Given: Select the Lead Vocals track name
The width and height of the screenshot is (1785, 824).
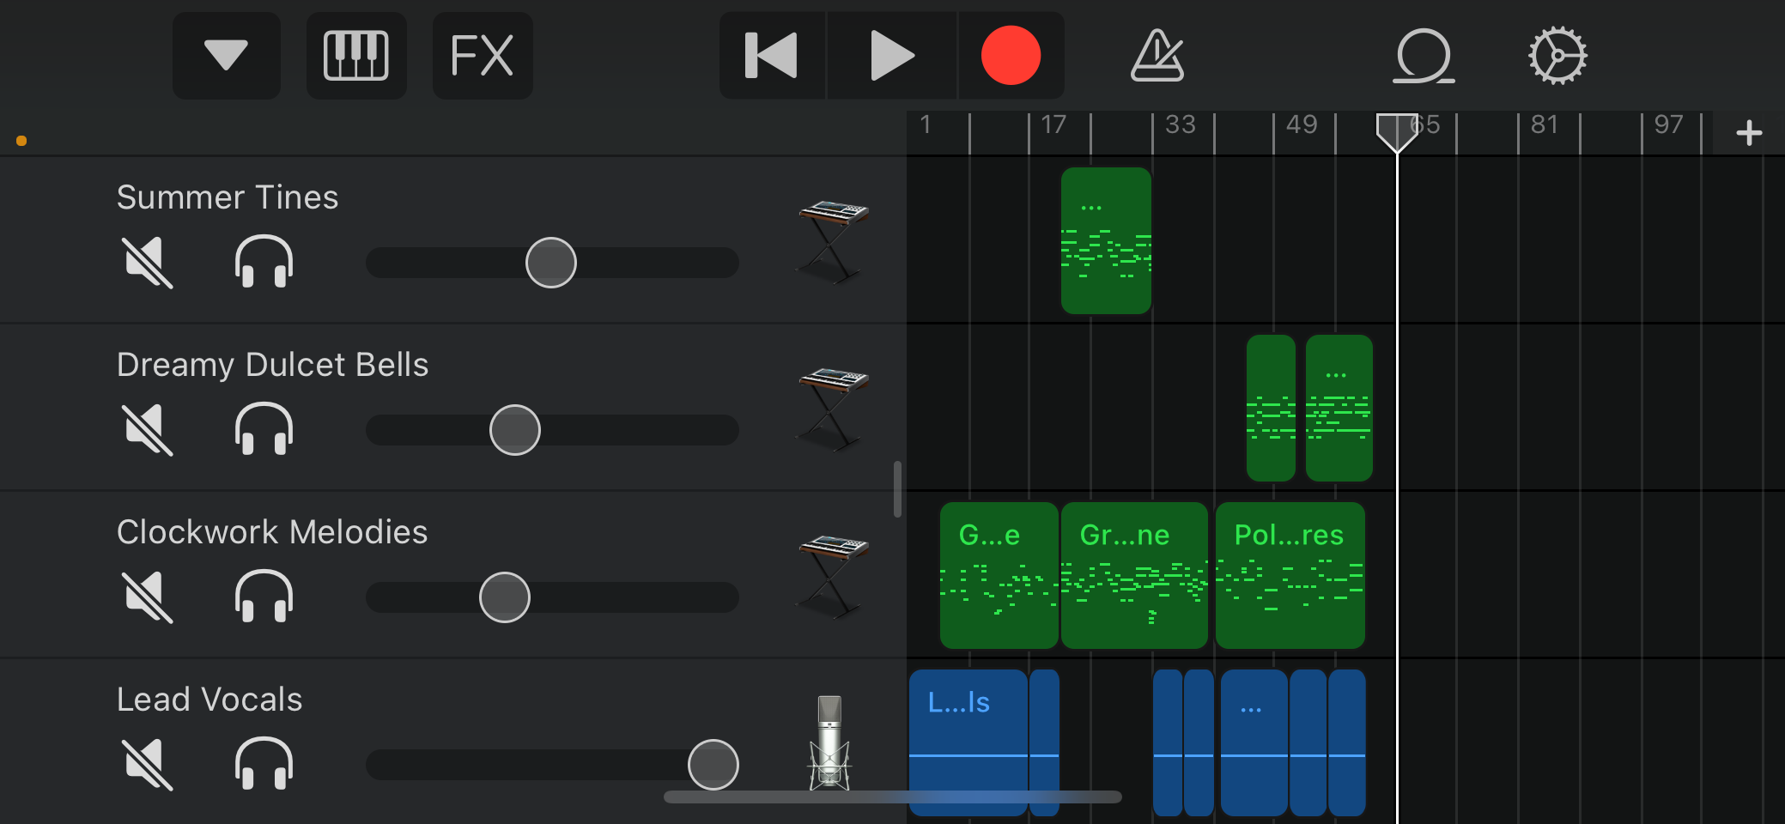Looking at the screenshot, I should coord(209,700).
